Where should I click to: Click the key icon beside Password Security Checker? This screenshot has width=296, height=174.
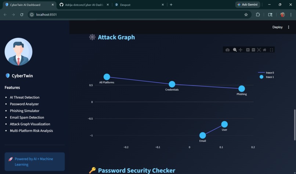(x=92, y=170)
